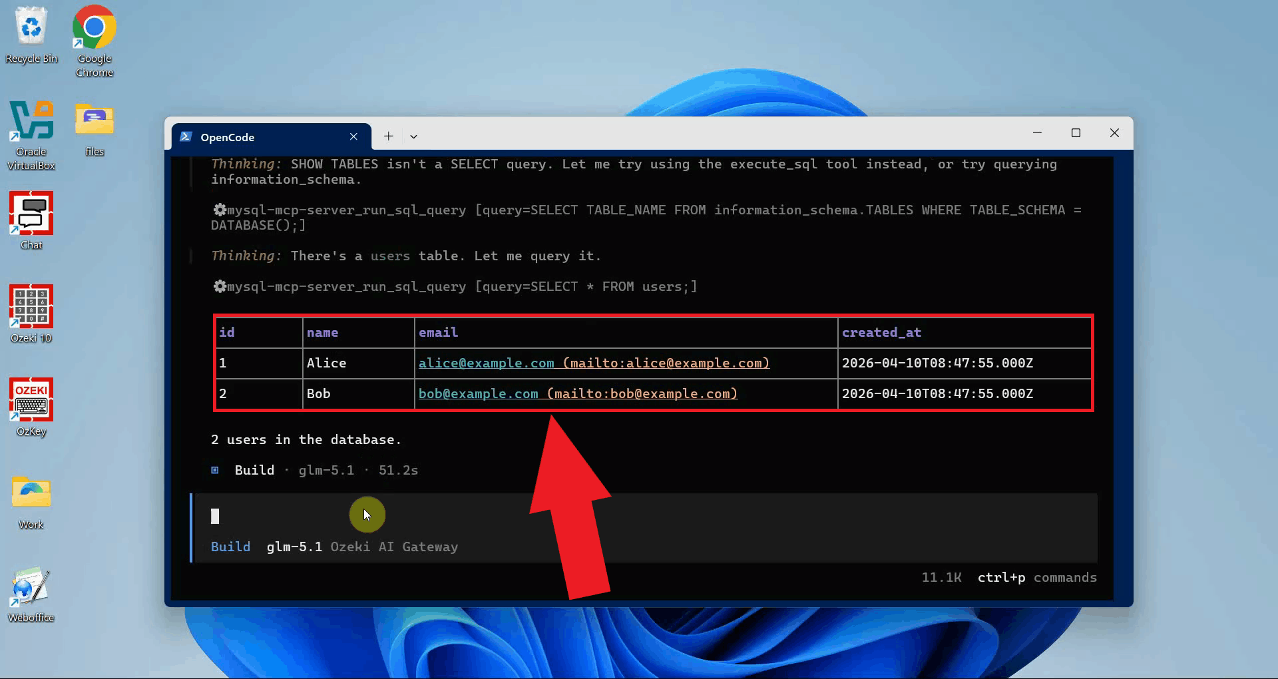Expand the terminal profile dropdown chevron
This screenshot has height=679, width=1278.
click(x=413, y=136)
